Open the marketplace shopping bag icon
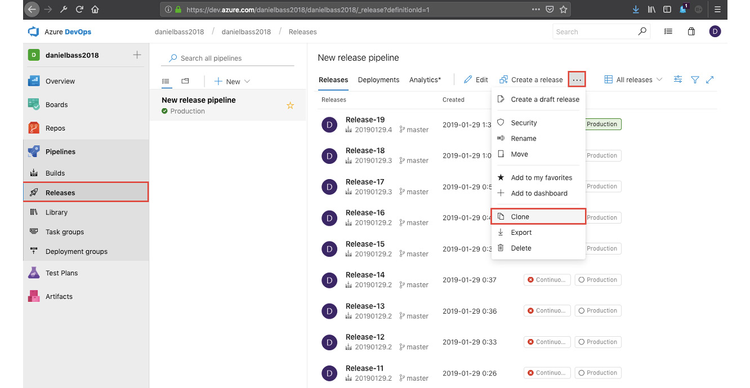The image size is (750, 388). click(691, 32)
